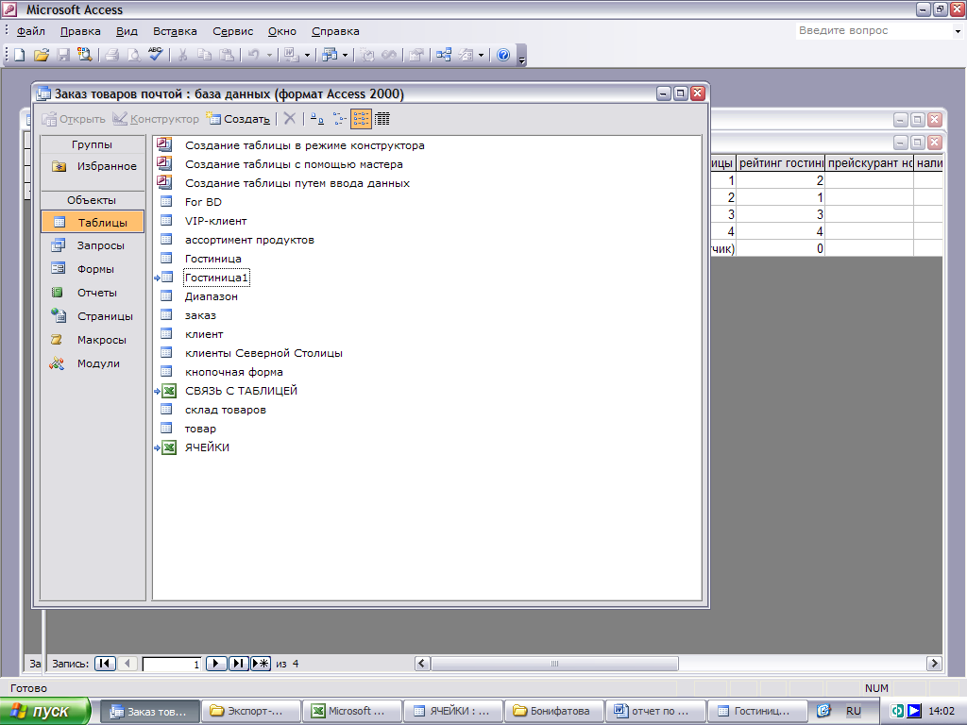Select Страницы in Objects pane
Screen dimensions: 967x725
pos(93,315)
